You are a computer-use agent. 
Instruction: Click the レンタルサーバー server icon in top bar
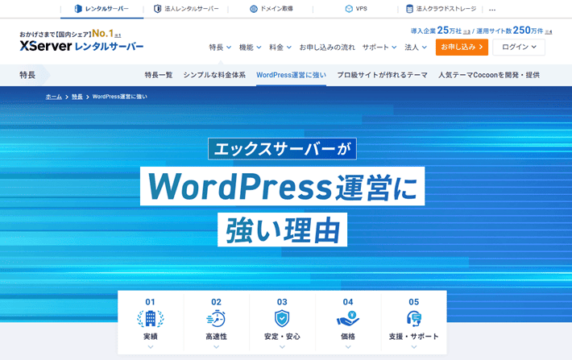pyautogui.click(x=78, y=9)
